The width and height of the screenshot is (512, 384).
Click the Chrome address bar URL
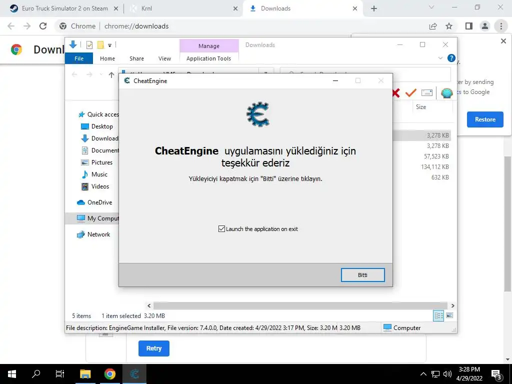[x=136, y=26]
